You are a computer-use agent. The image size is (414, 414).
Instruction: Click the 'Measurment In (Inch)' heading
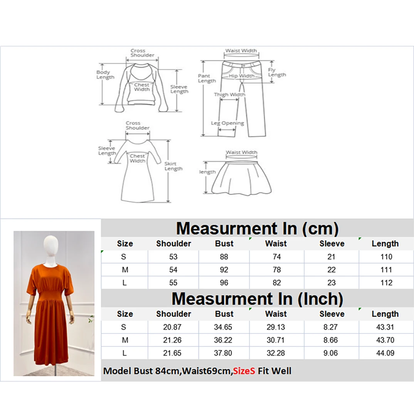(257, 299)
